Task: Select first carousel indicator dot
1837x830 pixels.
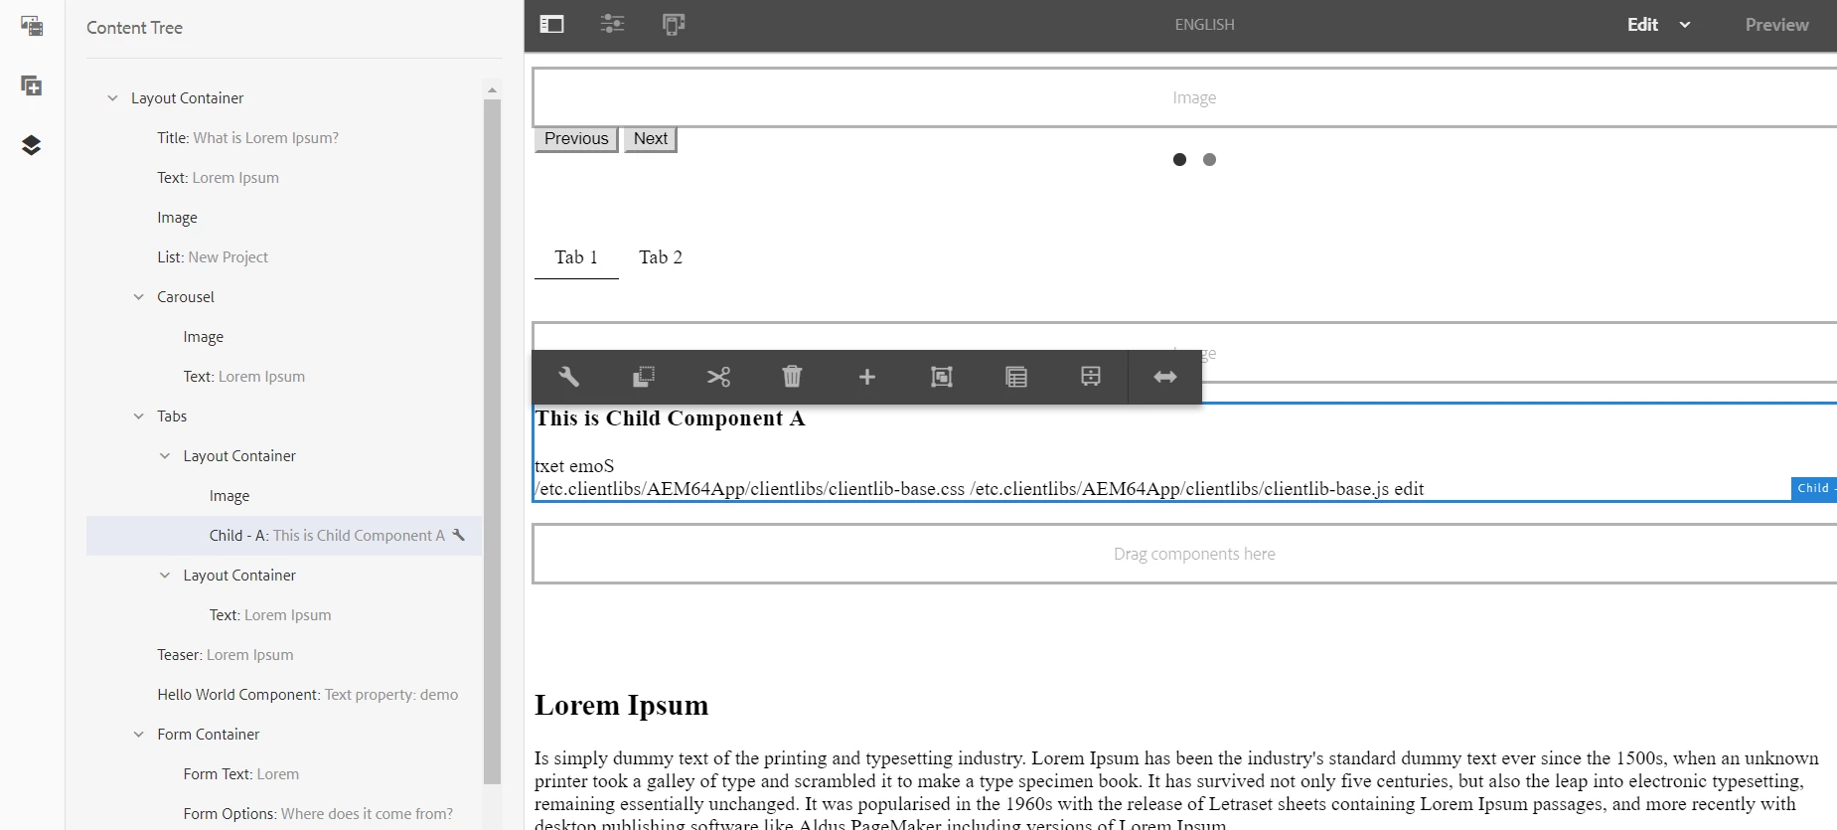Action: 1179,159
